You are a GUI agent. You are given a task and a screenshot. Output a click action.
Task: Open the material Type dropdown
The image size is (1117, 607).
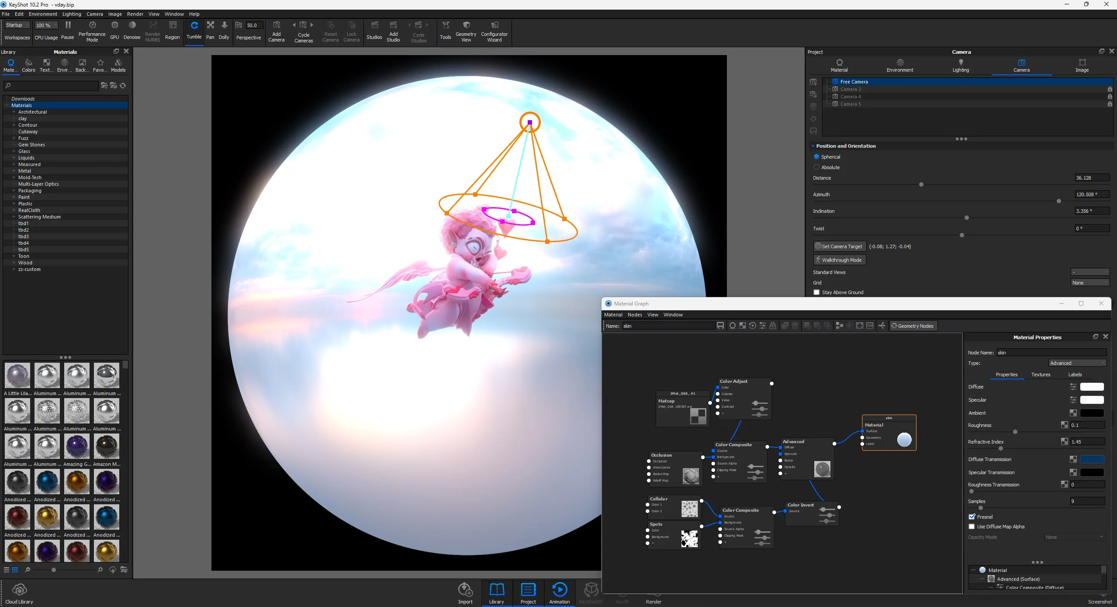click(1077, 363)
